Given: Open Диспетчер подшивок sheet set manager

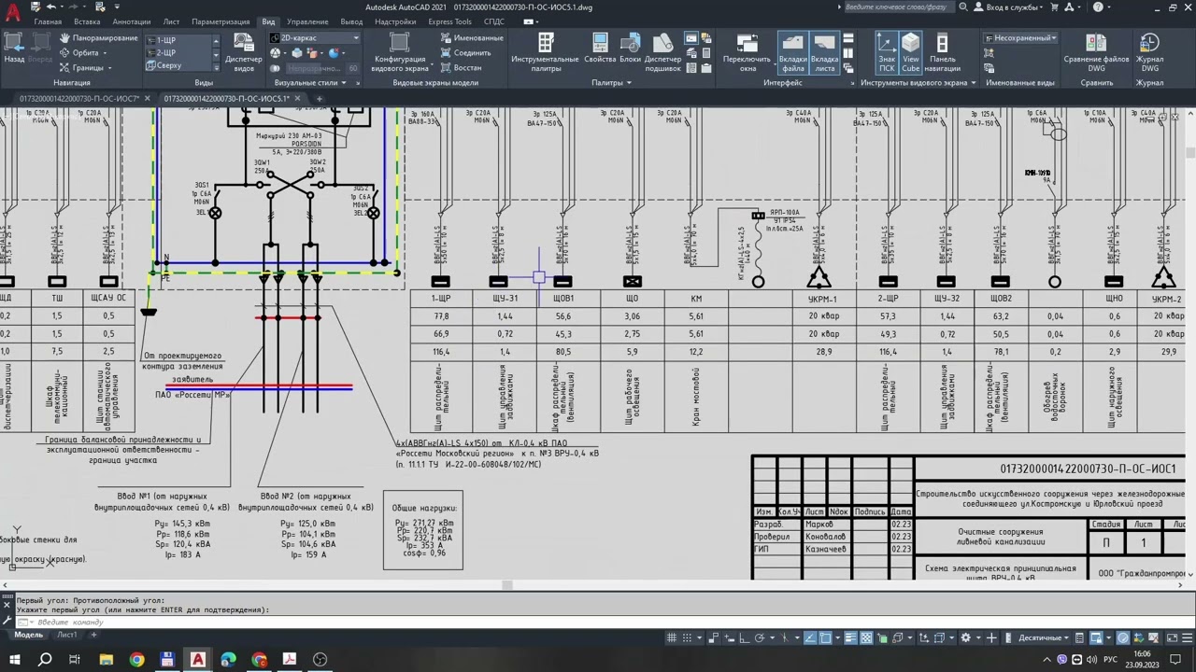Looking at the screenshot, I should click(663, 52).
